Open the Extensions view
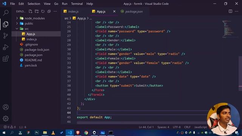 coord(6,59)
